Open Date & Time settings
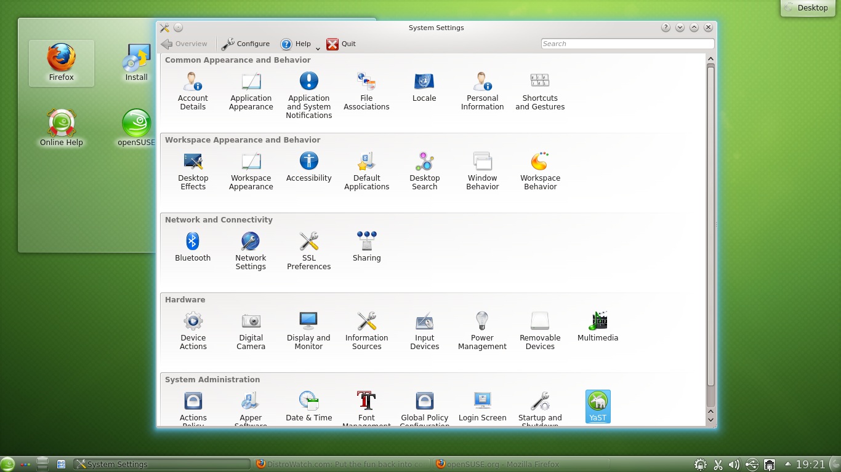 click(308, 406)
